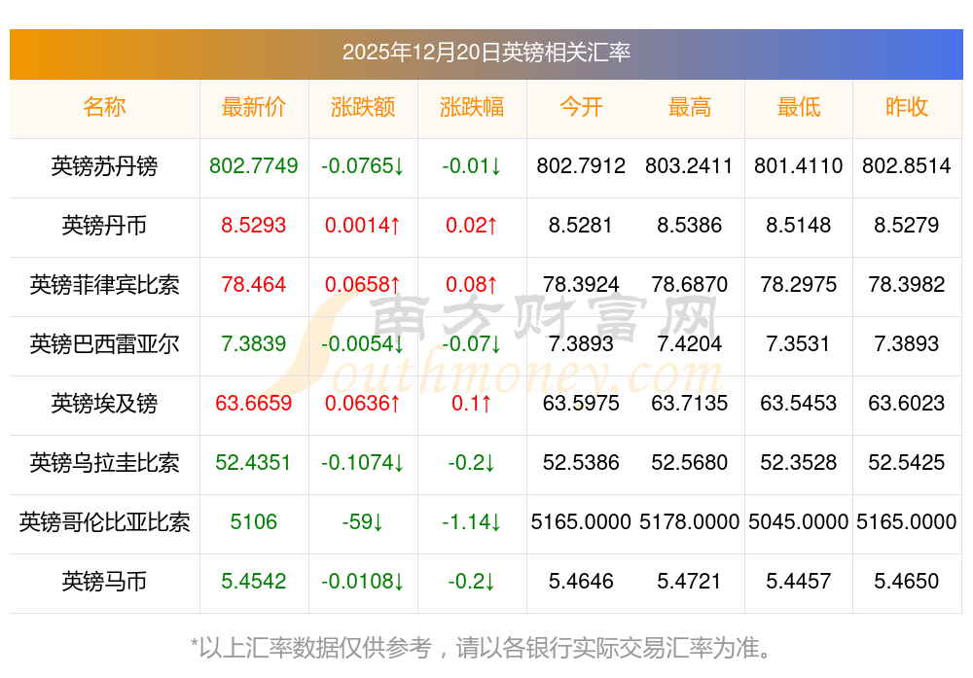Click previous close 802.8514
The image size is (973, 678).
907,165
